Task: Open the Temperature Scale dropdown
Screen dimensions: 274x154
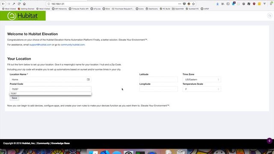Action: click(202, 89)
